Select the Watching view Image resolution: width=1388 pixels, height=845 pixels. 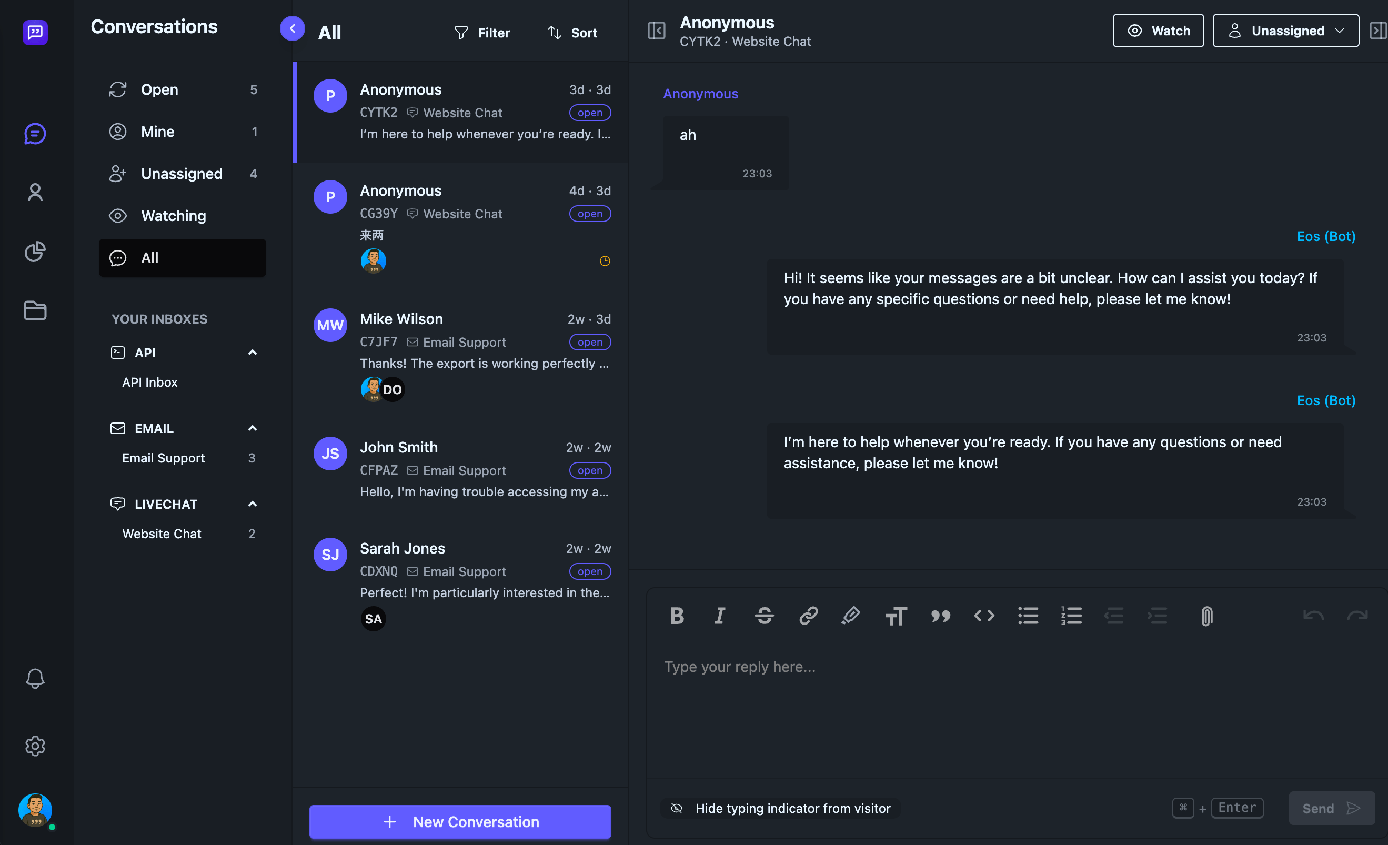pos(183,216)
